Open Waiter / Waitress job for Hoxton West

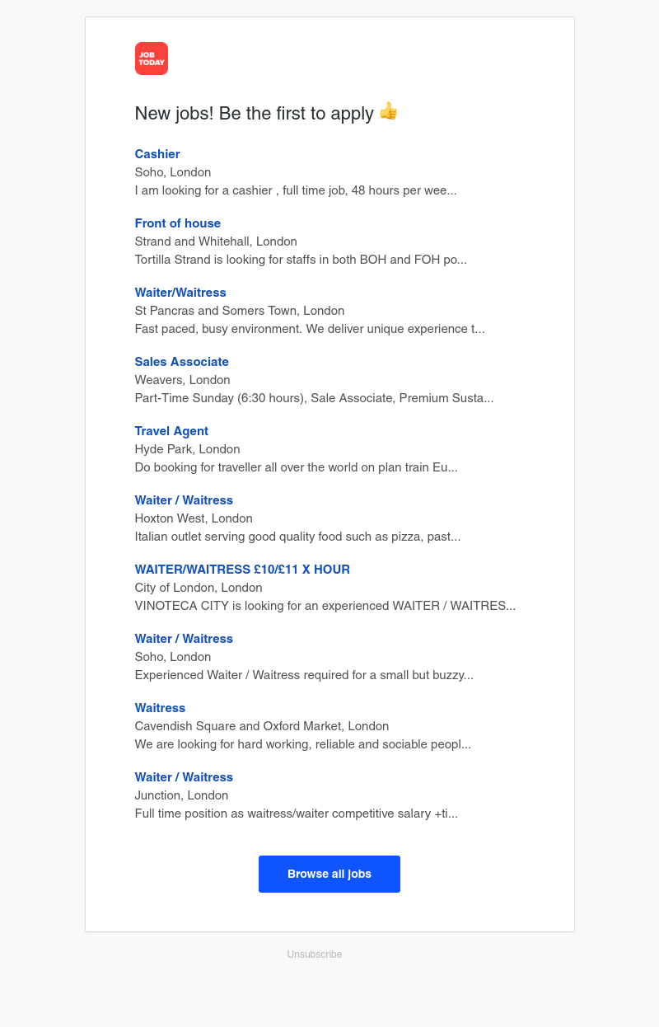184,500
